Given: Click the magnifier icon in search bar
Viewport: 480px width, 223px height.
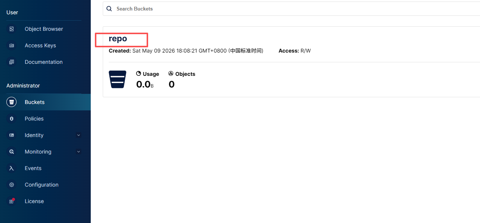Looking at the screenshot, I should tap(109, 9).
